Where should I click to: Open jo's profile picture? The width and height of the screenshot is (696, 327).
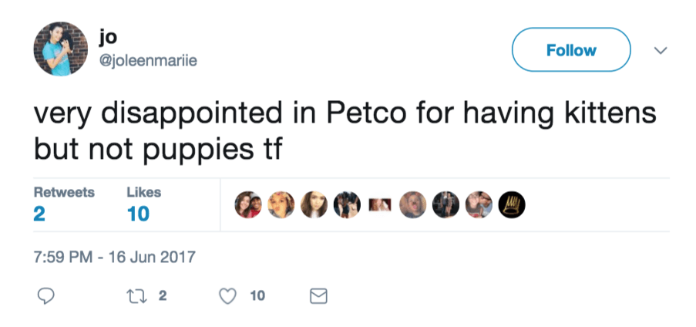(x=60, y=49)
